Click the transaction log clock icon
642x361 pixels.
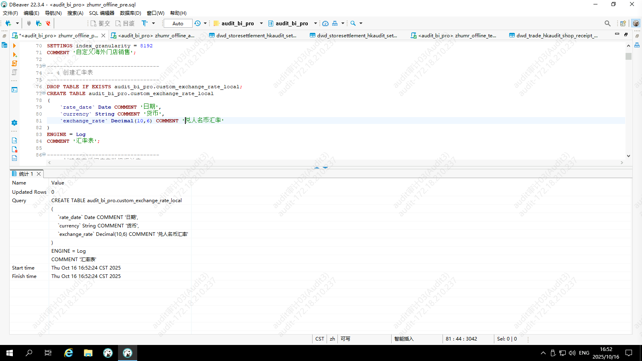[197, 23]
